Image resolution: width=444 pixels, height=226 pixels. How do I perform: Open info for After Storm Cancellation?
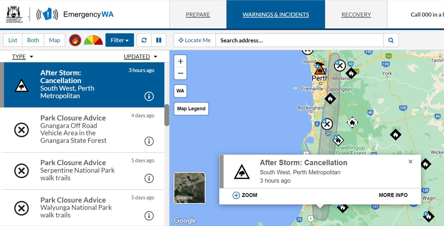[x=149, y=96]
